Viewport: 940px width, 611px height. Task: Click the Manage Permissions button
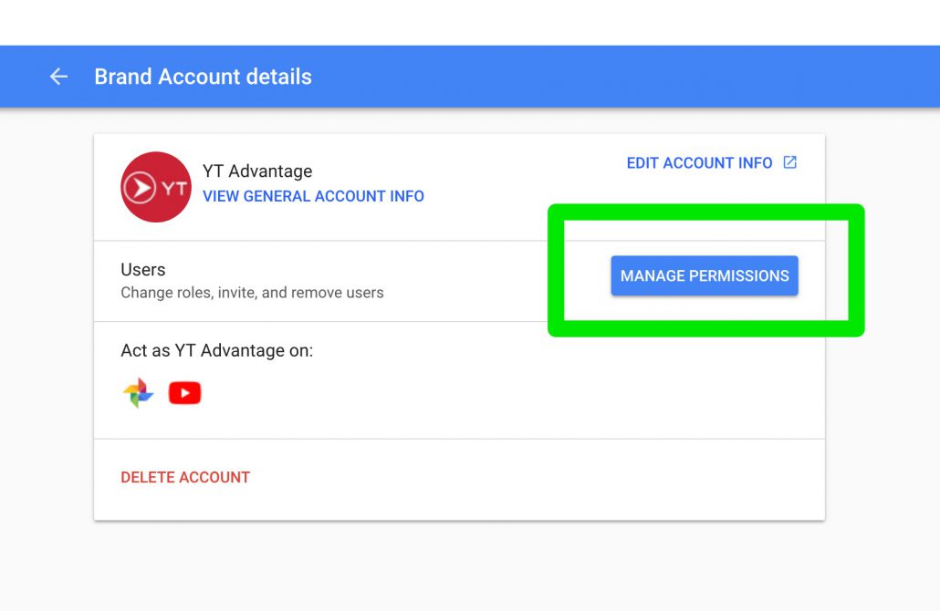coord(705,275)
